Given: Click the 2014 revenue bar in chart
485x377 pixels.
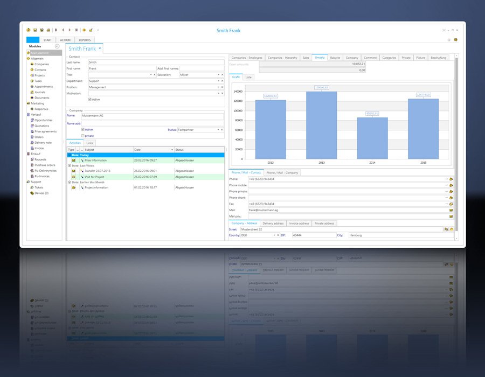Looking at the screenshot, I should [x=372, y=138].
